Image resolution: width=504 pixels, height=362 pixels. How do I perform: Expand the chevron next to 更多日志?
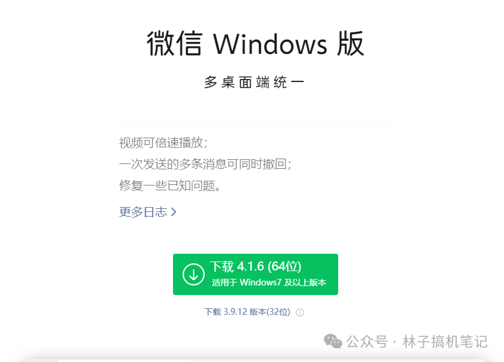(x=174, y=212)
